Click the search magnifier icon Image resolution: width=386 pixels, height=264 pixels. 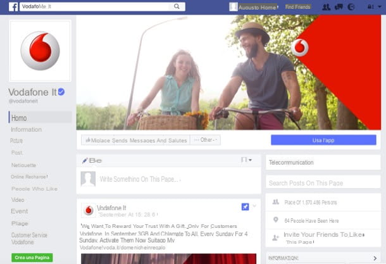177,6
